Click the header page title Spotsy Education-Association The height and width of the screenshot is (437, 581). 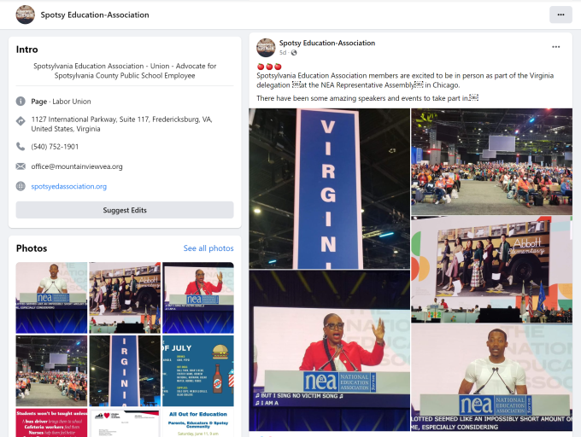tap(95, 15)
